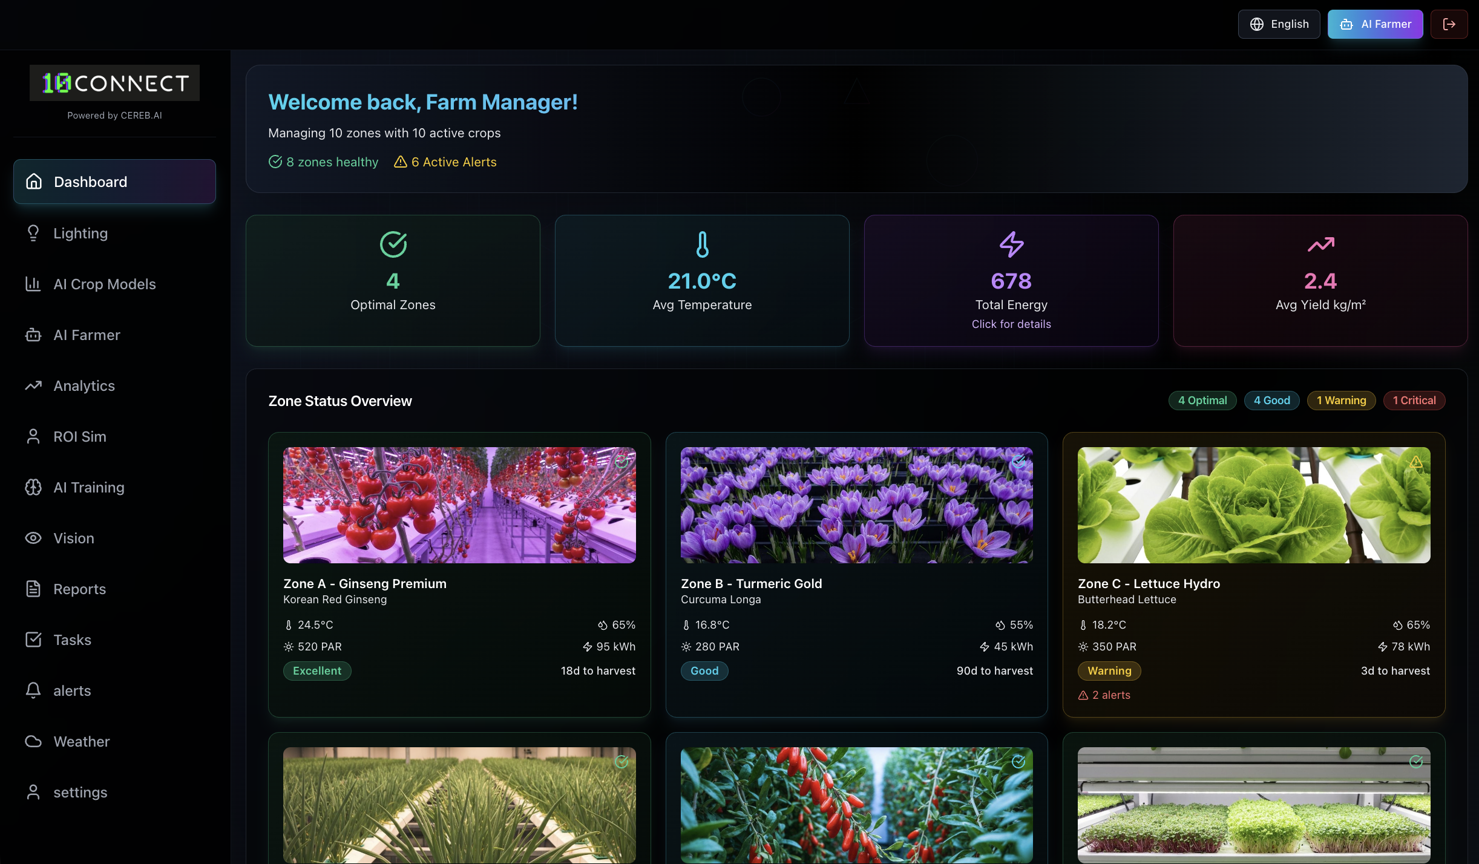Viewport: 1479px width, 864px height.
Task: Click the Analytics trend icon
Action: 33,385
